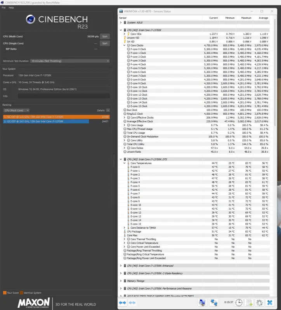Click the 30399 pts multi core score

[x=93, y=36]
